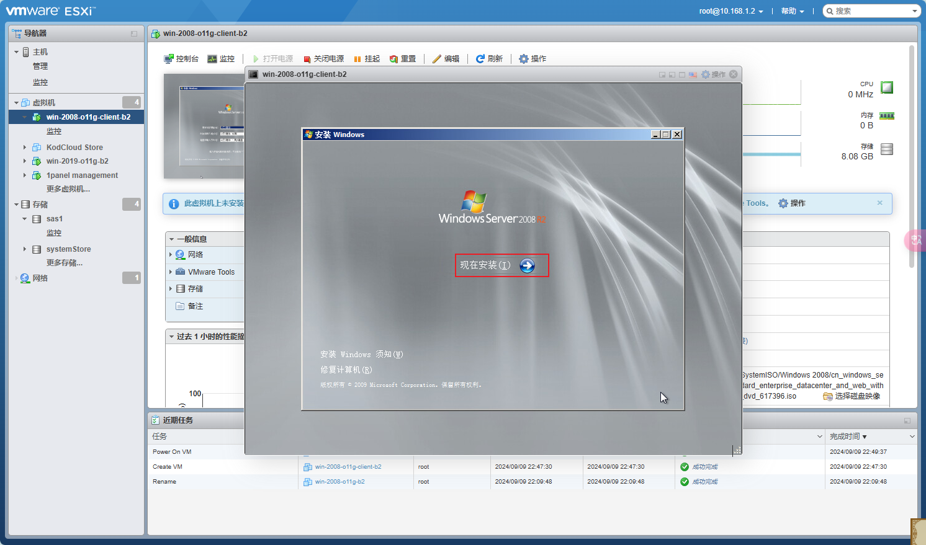Click the VM console preview thumbnail
Screen dimensions: 926x545
(x=204, y=126)
